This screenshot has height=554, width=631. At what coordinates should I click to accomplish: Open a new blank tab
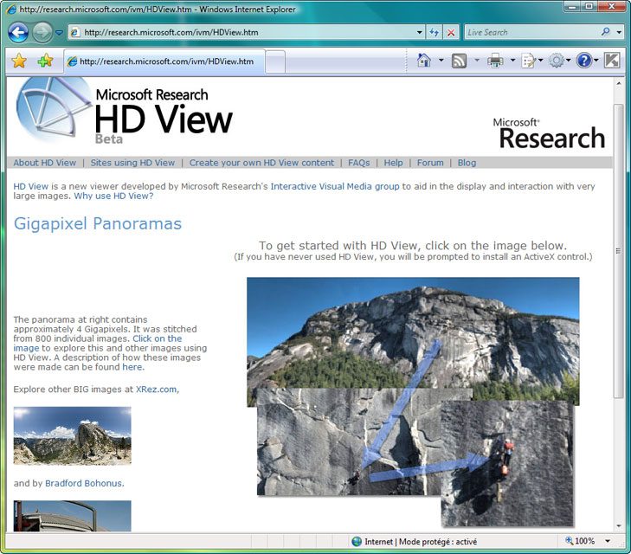tap(275, 62)
